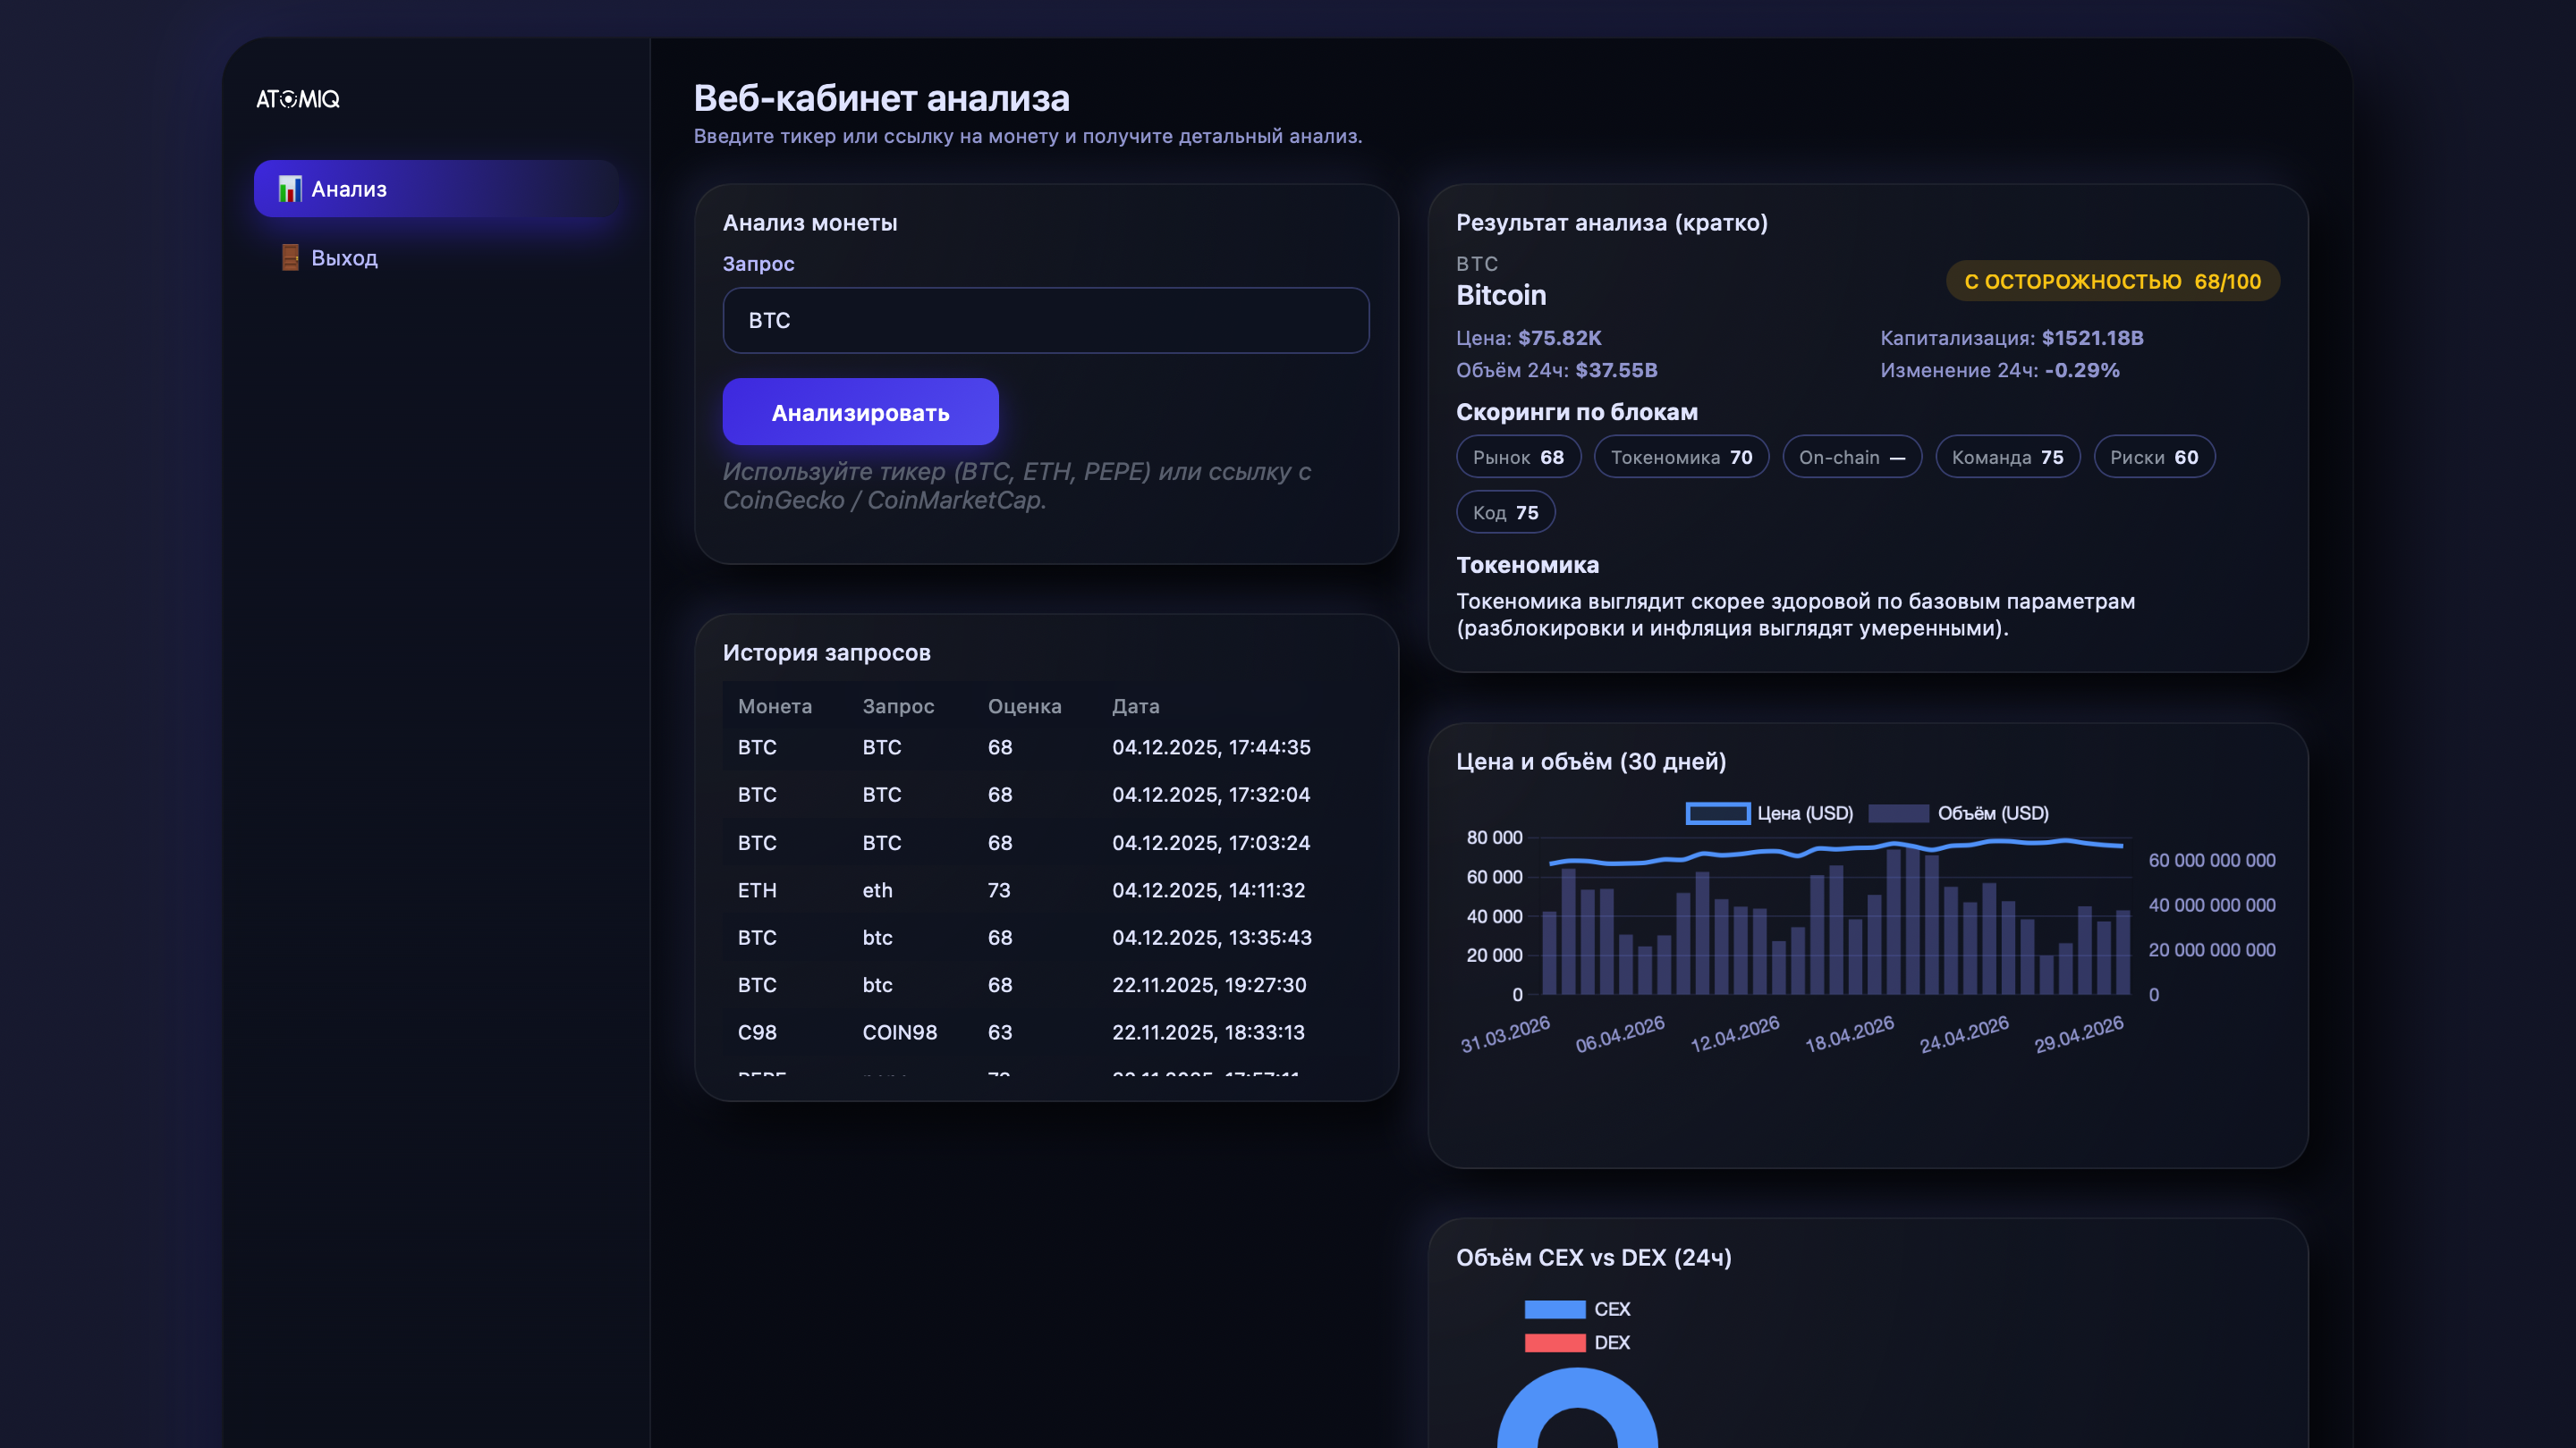The height and width of the screenshot is (1448, 2576).
Task: Click the Запрос input field with BTC
Action: pos(1046,321)
